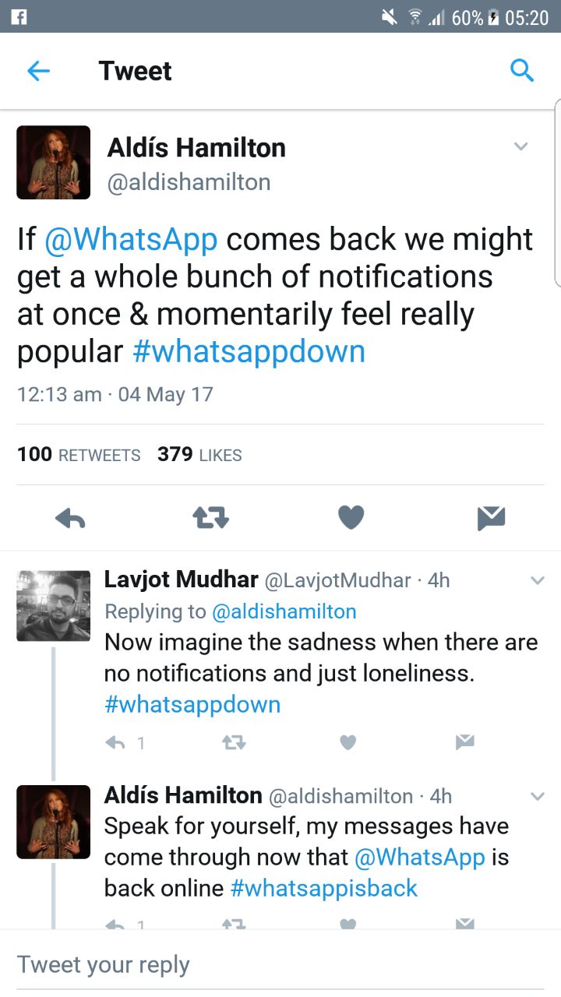
Task: Open the #whatsappisback hashtag
Action: [x=324, y=888]
